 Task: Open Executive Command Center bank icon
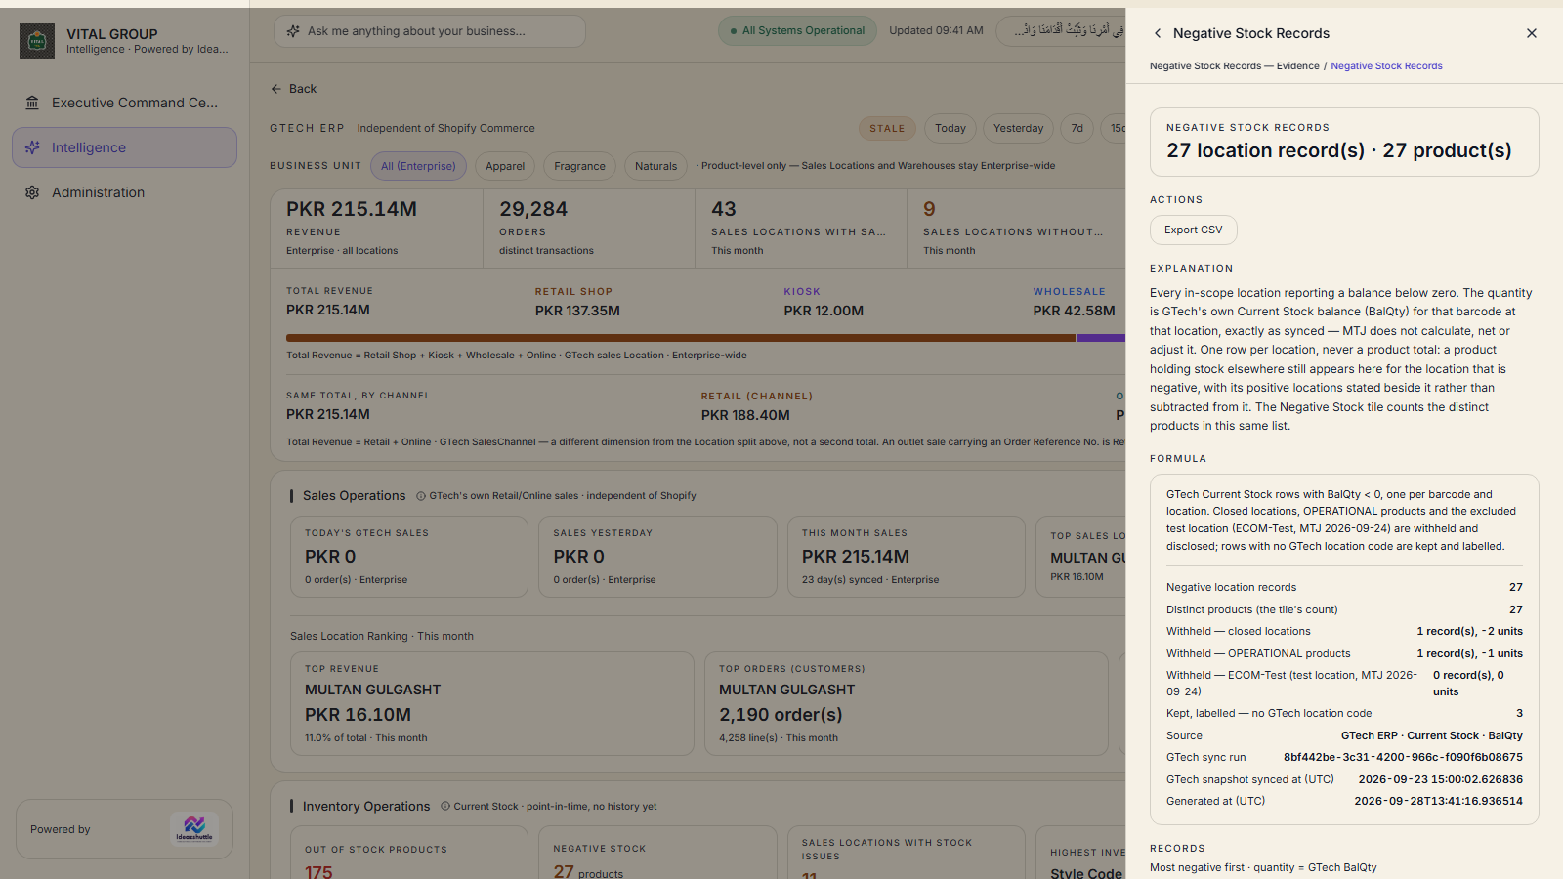[32, 103]
